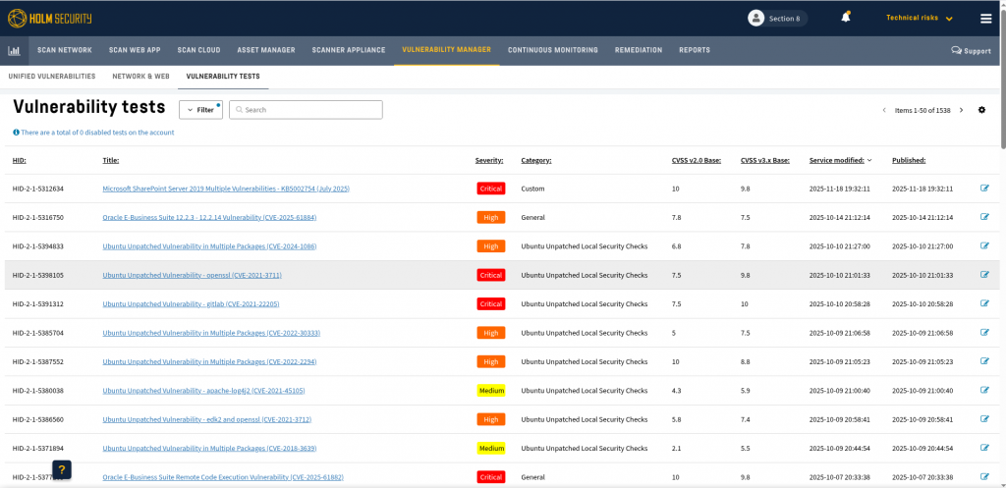Select Vulnerability Manager menu
Viewport: 1006px width, 488px height.
click(447, 50)
